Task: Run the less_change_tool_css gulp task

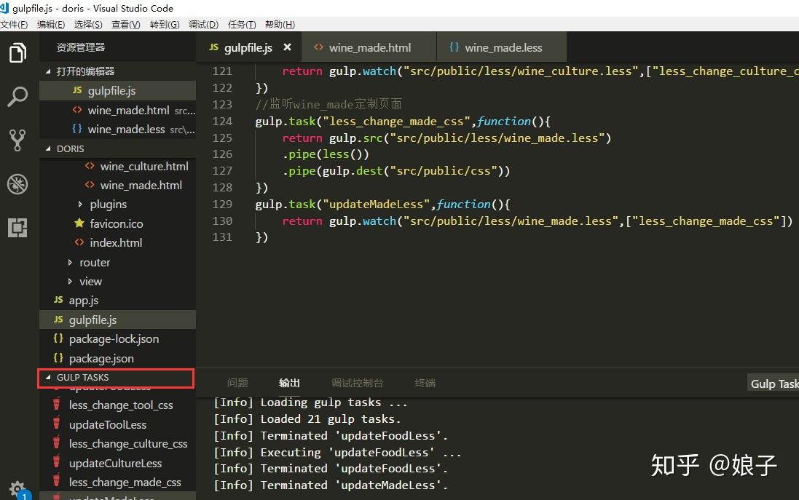Action: [121, 405]
